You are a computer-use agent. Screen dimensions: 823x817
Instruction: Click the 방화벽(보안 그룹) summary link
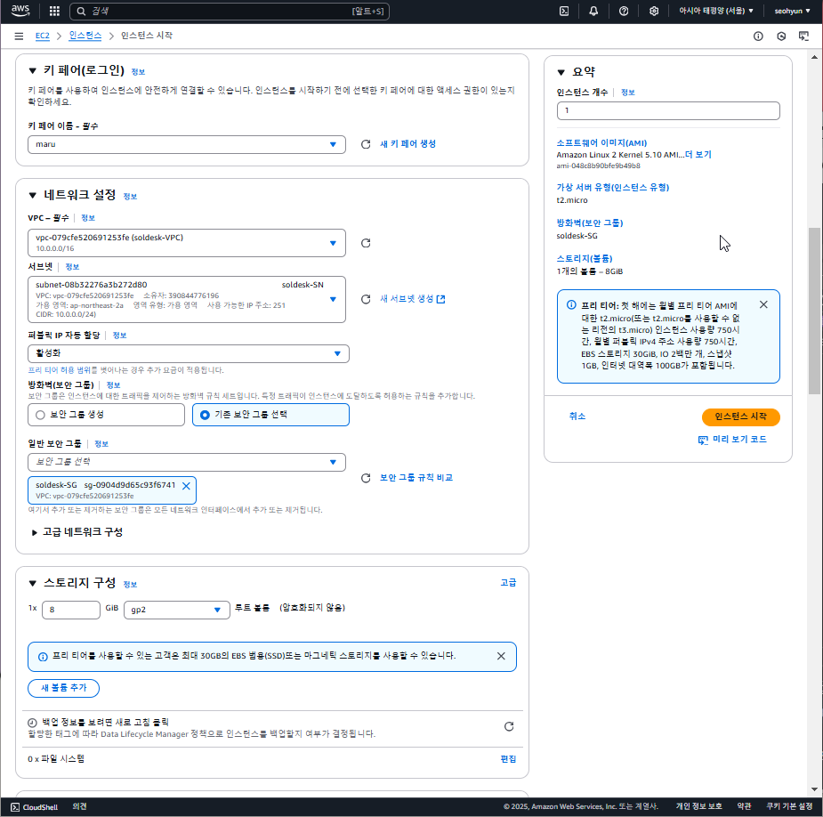tap(589, 223)
